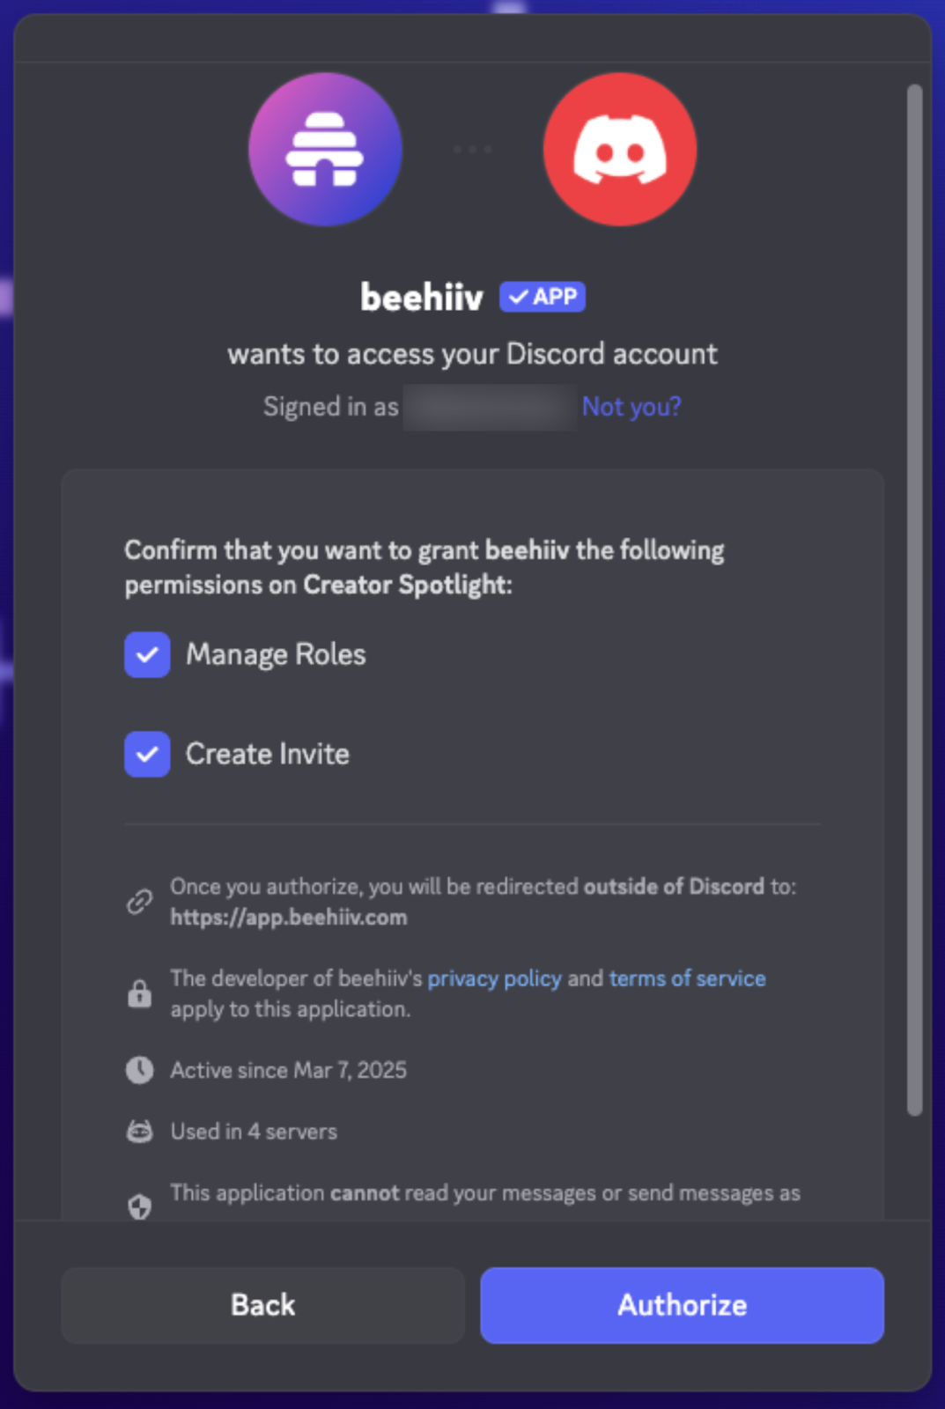Screen dimensions: 945x1409
Task: Click the redirect link chain icon
Action: (139, 902)
